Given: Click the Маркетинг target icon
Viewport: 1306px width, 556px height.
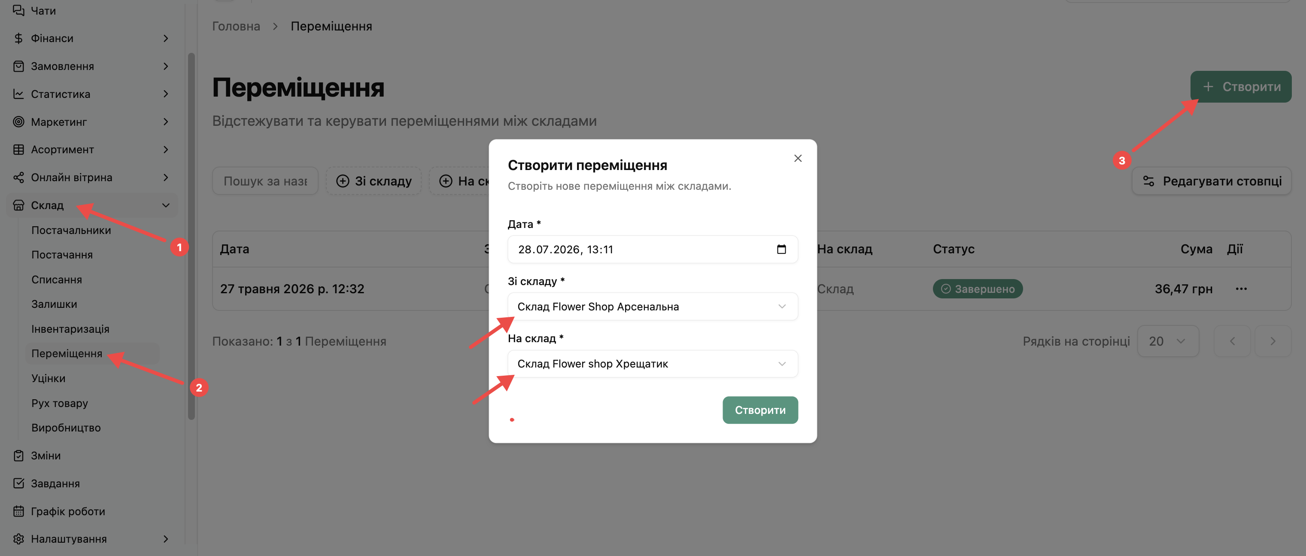Looking at the screenshot, I should point(18,122).
